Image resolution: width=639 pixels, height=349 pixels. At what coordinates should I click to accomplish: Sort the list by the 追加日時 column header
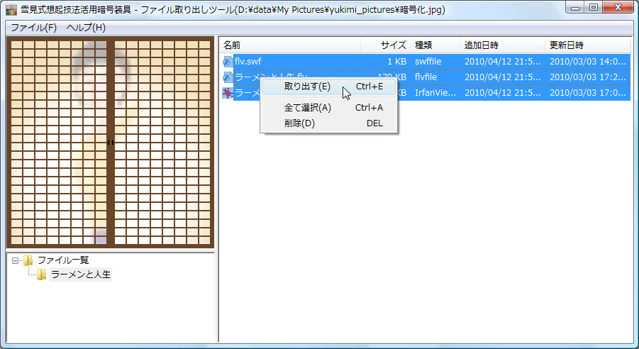(x=502, y=45)
